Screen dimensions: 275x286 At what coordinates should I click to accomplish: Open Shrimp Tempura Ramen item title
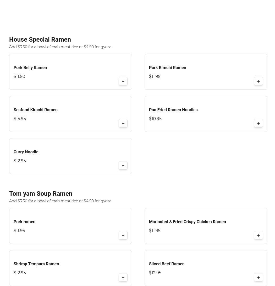[x=36, y=264]
